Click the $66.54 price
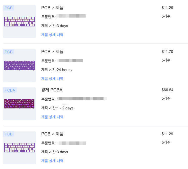The height and width of the screenshot is (169, 188). [x=167, y=90]
